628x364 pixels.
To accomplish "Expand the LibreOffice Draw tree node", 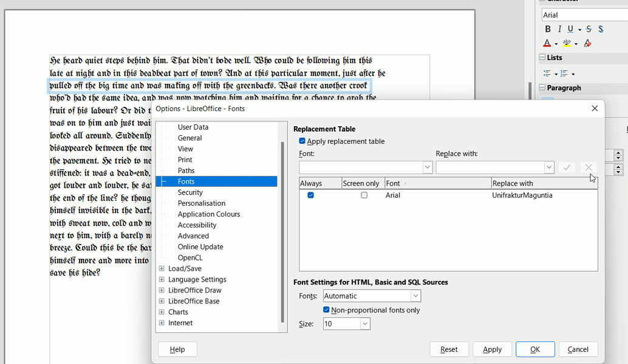I will (x=162, y=290).
